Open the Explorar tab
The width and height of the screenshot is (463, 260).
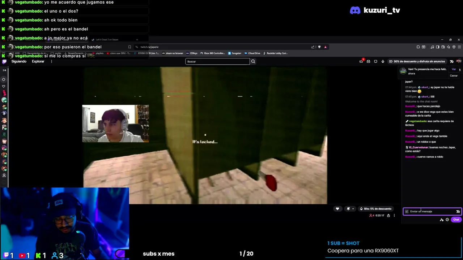tap(38, 61)
